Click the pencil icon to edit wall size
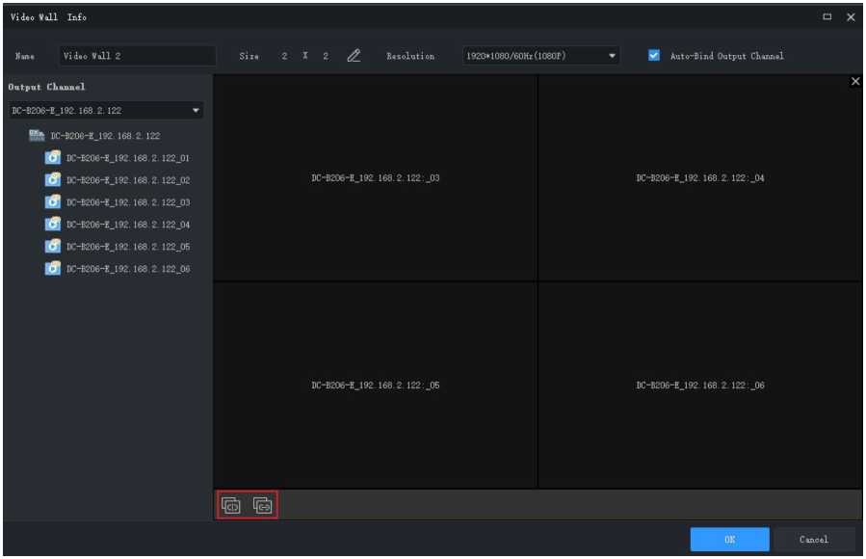This screenshot has width=866, height=559. (354, 56)
